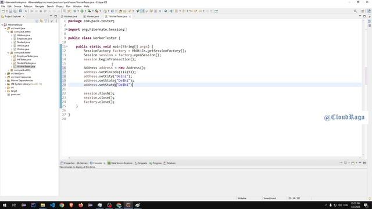Open Visual Studio Code from taskbar
This screenshot has width=372, height=209.
pos(52,205)
